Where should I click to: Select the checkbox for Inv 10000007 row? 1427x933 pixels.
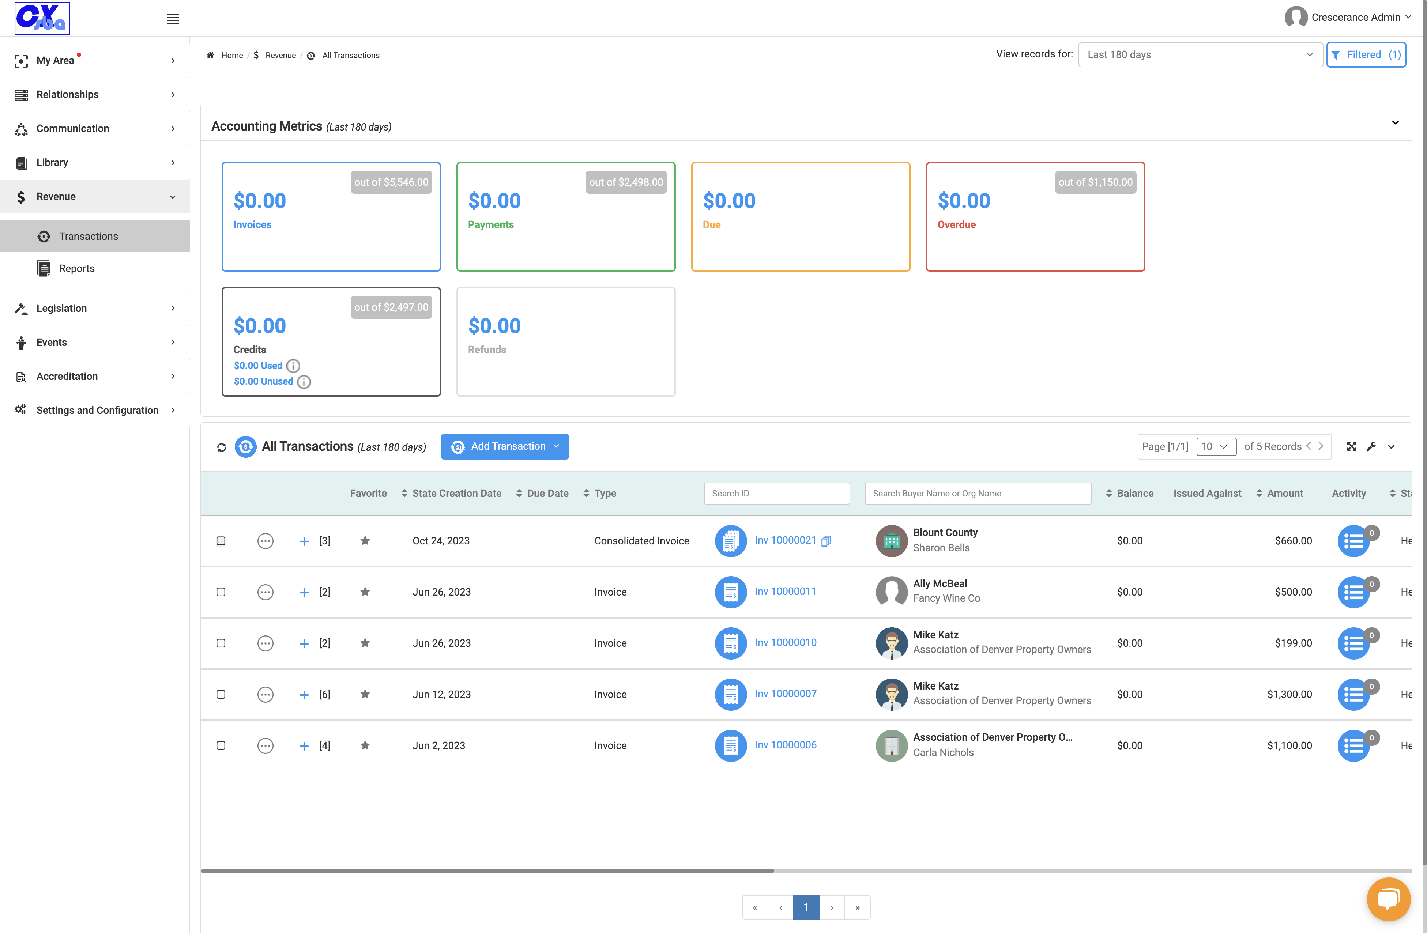pos(221,695)
